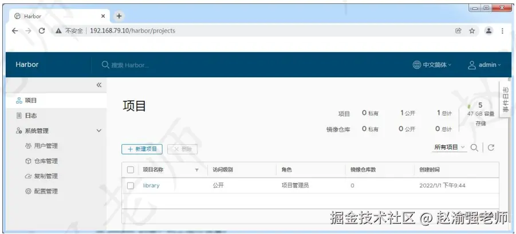Click the admin user icon
516x234 pixels.
(472, 65)
